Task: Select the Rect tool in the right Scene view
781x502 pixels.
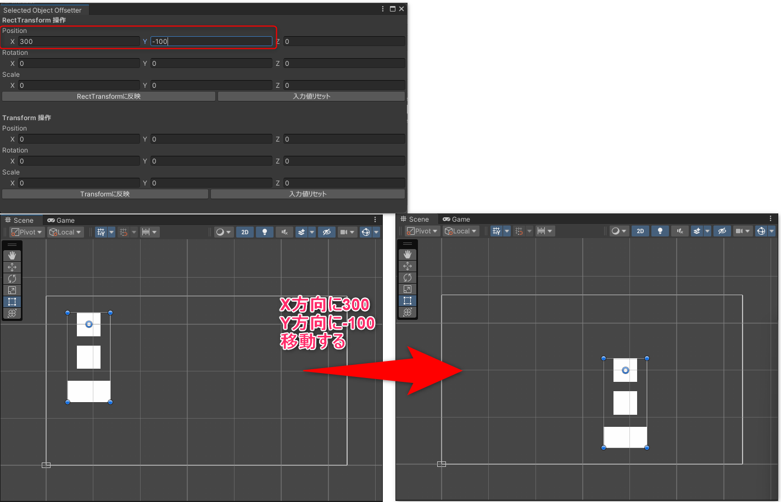Action: 408,300
